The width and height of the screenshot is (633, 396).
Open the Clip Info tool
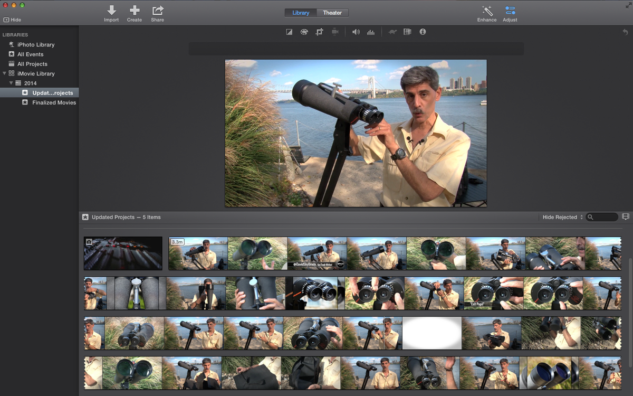click(423, 32)
